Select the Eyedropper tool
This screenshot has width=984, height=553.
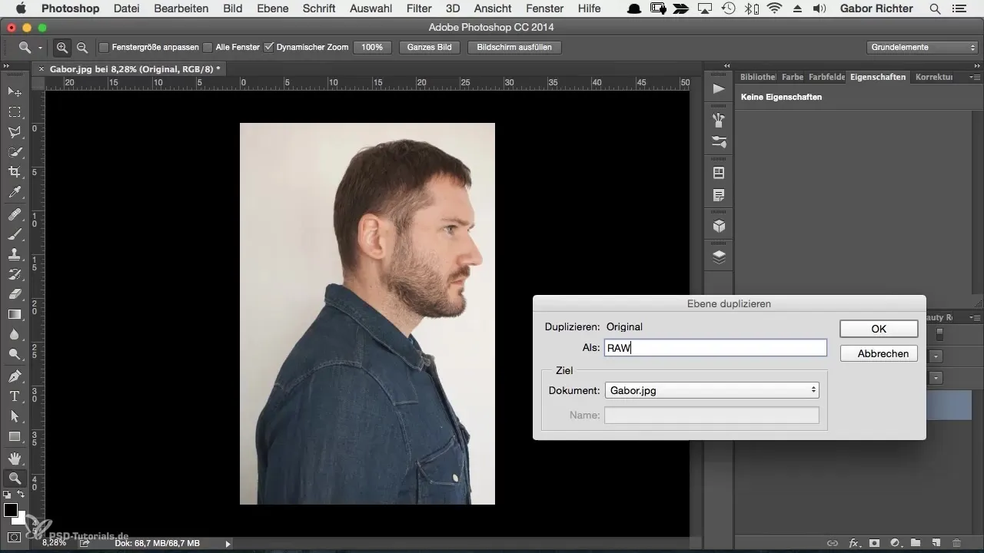click(14, 192)
